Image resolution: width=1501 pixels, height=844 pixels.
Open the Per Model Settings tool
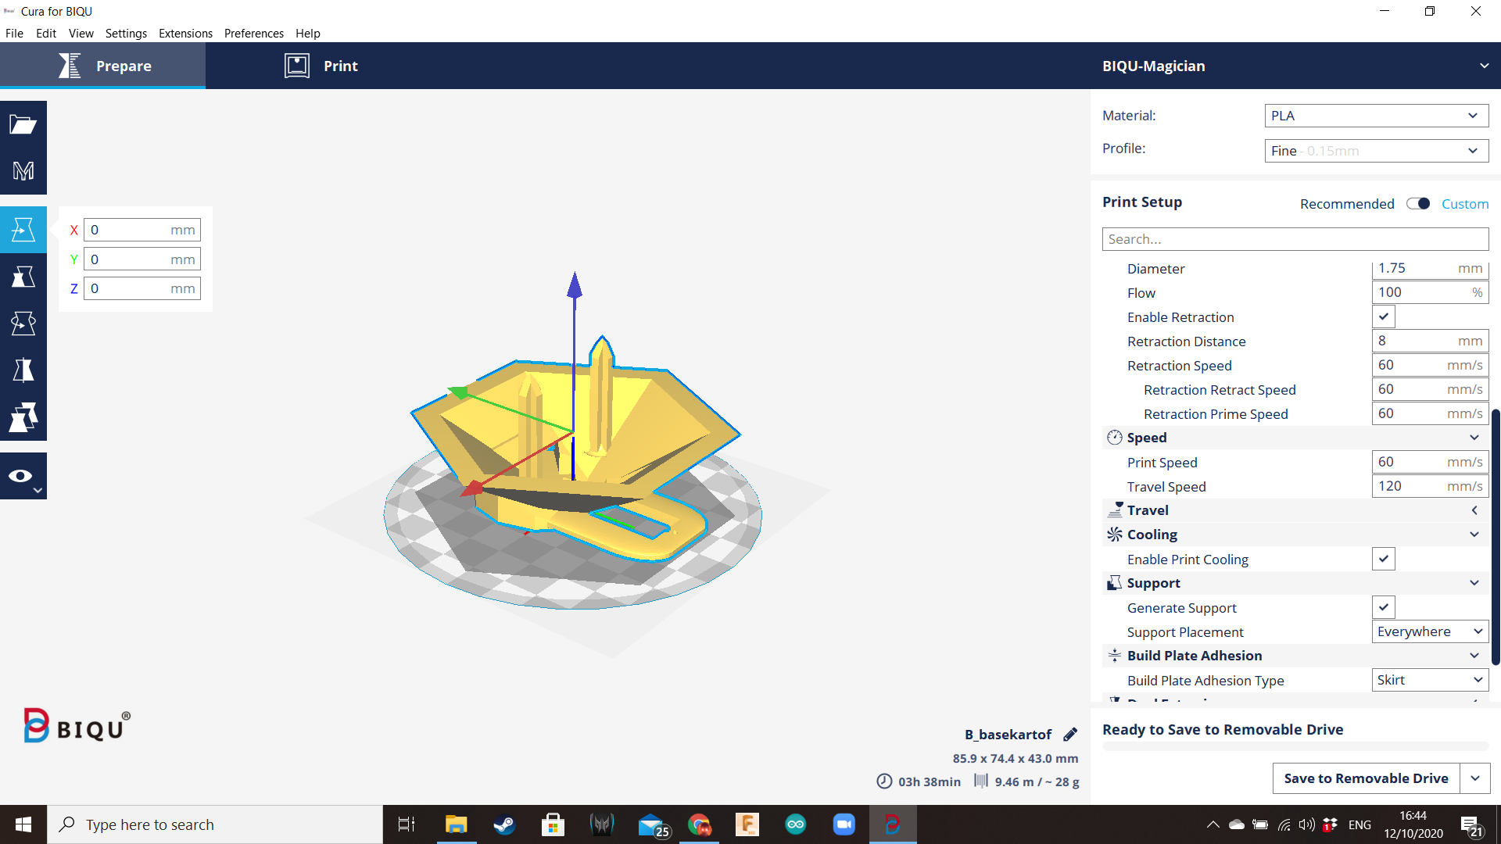pyautogui.click(x=23, y=417)
